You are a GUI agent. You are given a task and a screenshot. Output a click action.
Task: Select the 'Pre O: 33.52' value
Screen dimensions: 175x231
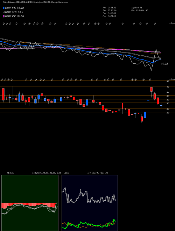[x=109, y=7]
